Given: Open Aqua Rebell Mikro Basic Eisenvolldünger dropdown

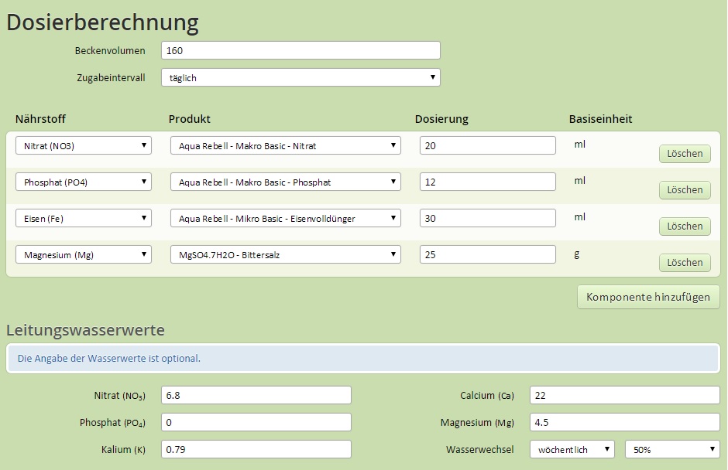Looking at the screenshot, I should click(x=286, y=218).
